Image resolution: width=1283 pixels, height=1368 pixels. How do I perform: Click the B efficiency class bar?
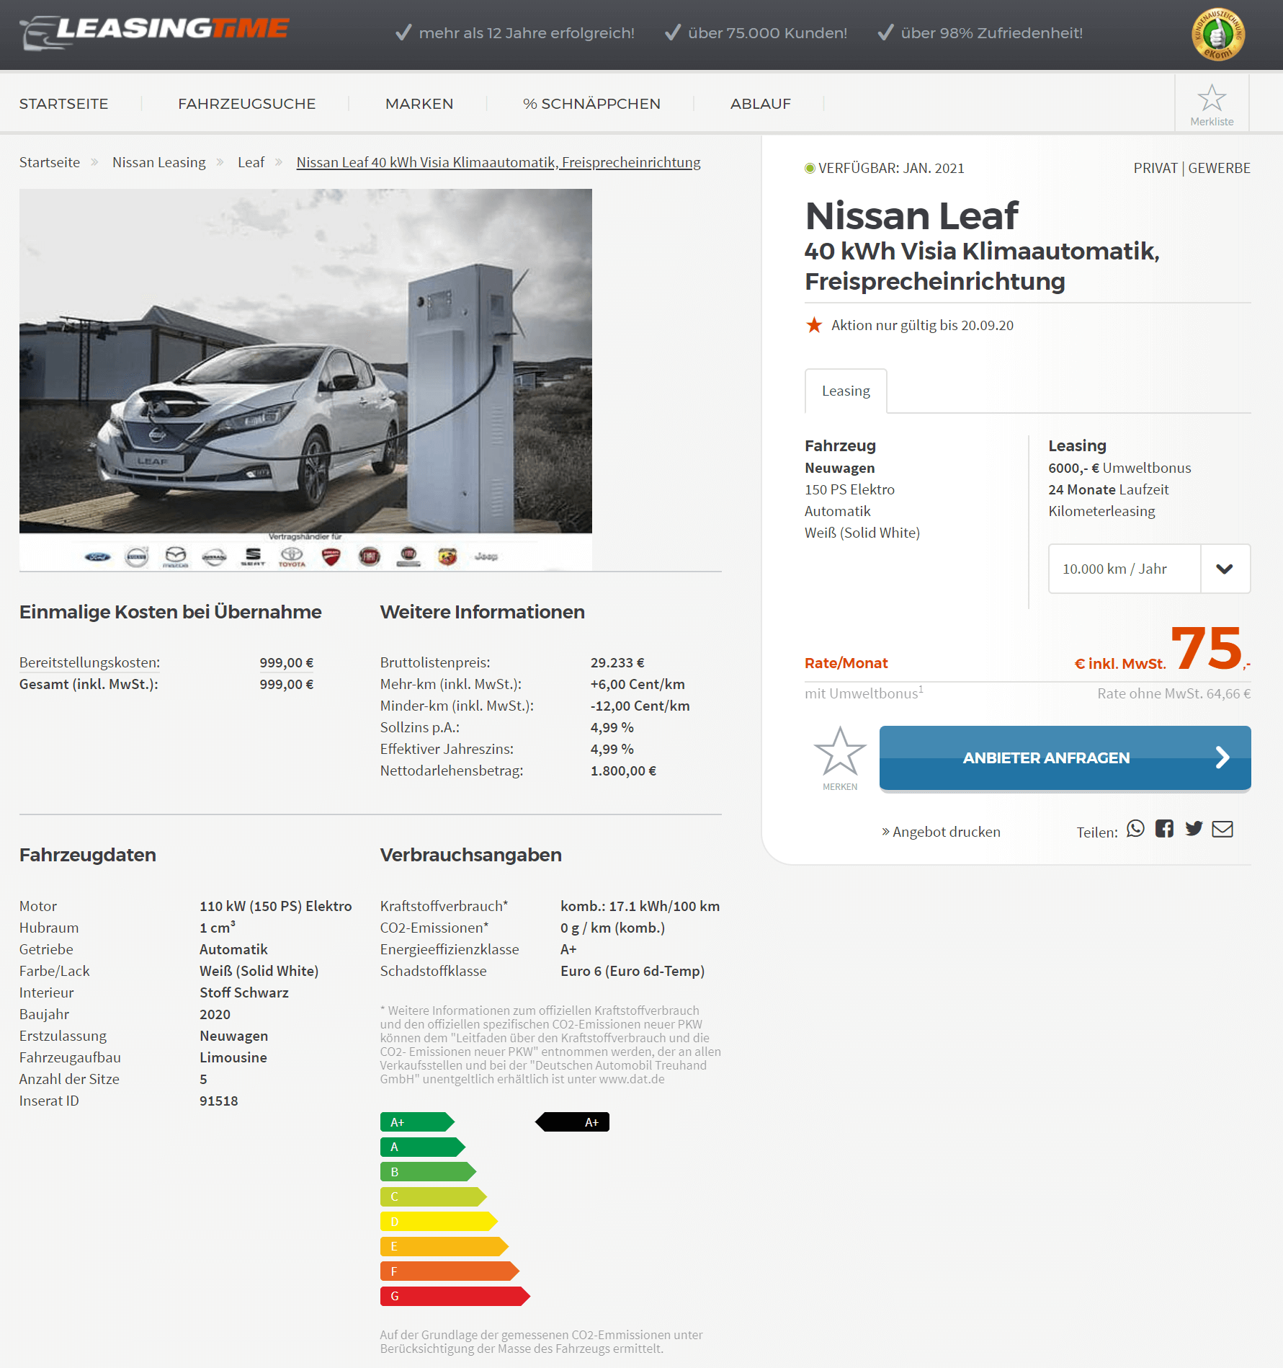pos(428,1172)
